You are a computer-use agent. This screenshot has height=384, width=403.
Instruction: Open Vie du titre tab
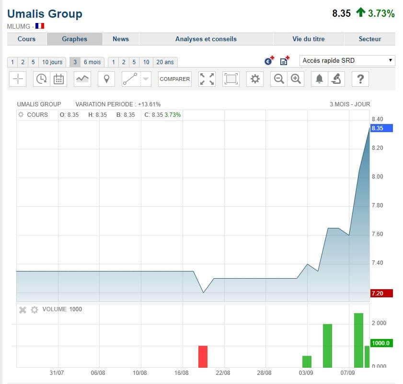pos(309,39)
